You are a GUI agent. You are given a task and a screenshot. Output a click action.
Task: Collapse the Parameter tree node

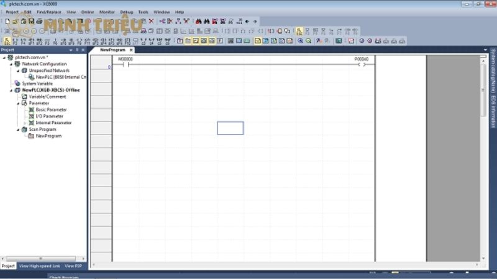point(18,103)
